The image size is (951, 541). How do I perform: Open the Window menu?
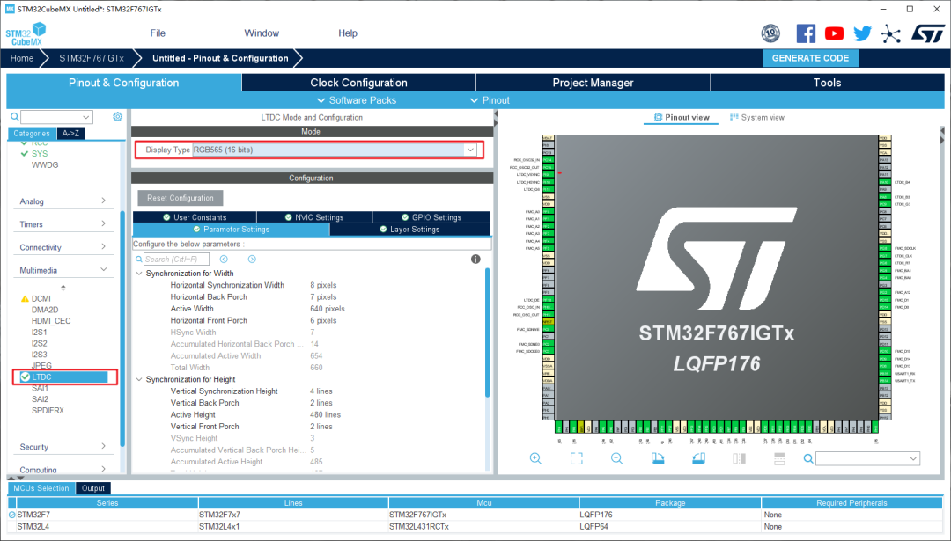[x=262, y=33]
